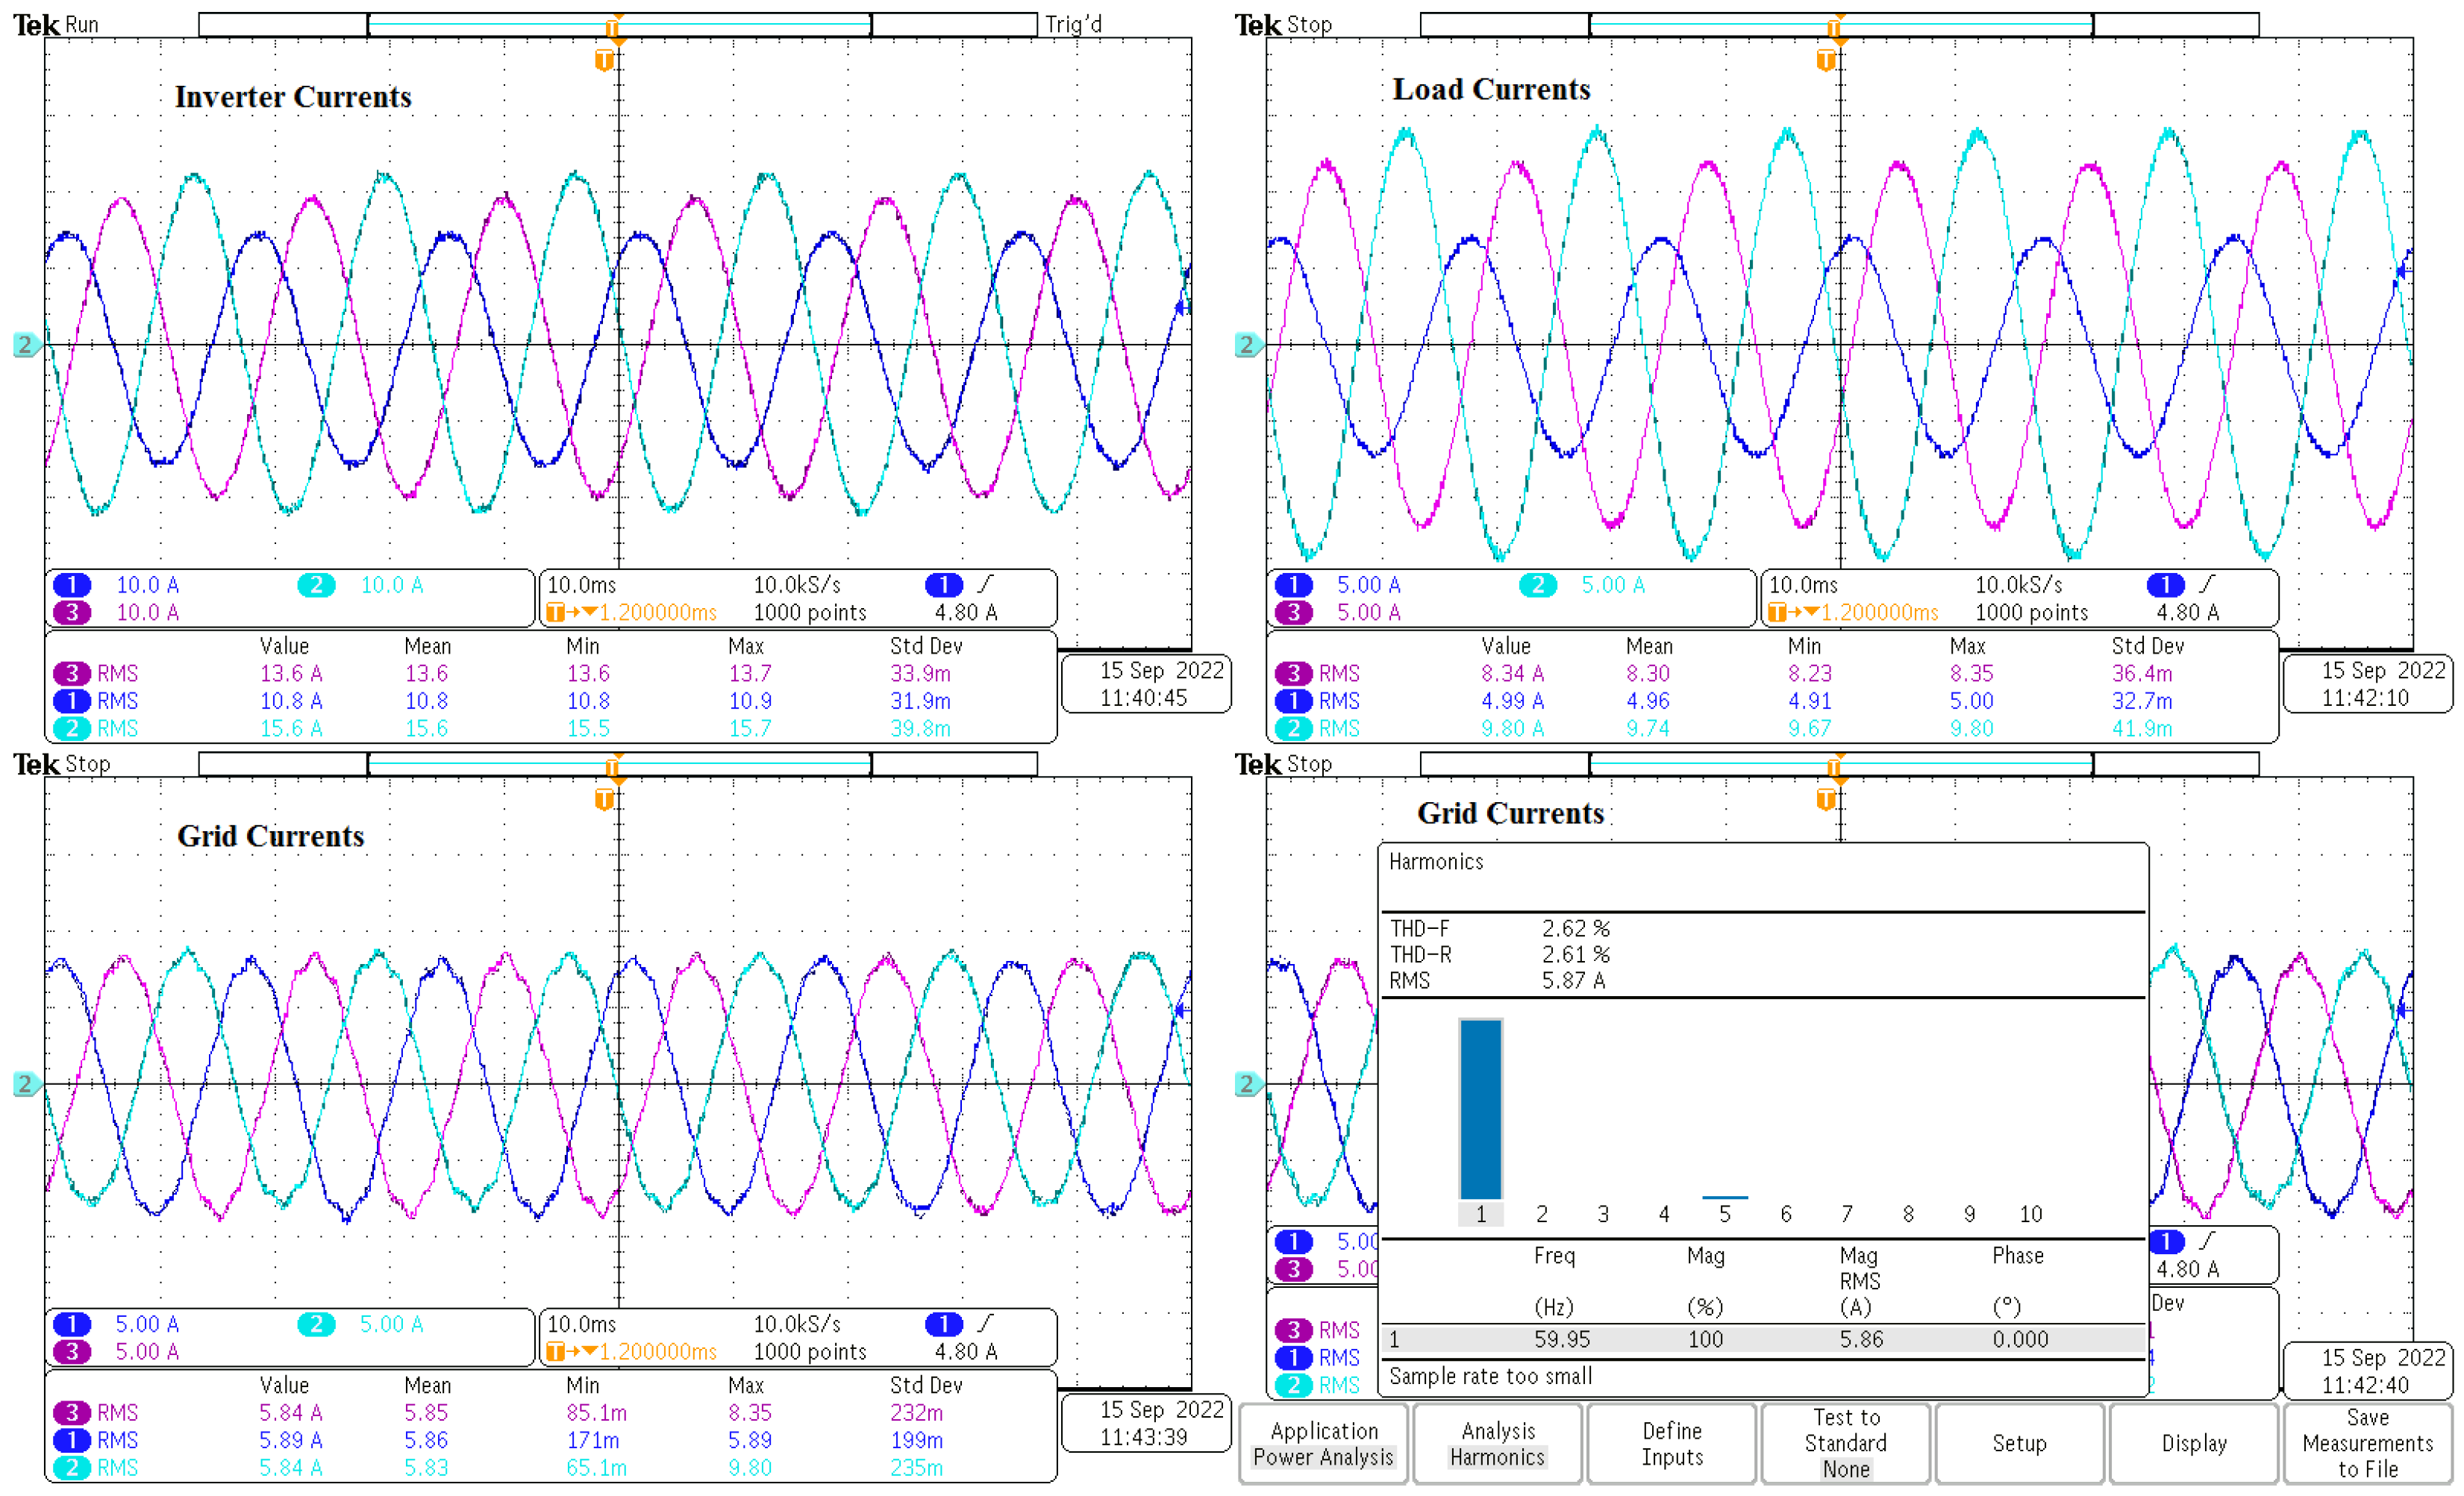Click the orange trigger T marker in Load Currents
Image resolution: width=2464 pixels, height=1496 pixels.
(1826, 60)
